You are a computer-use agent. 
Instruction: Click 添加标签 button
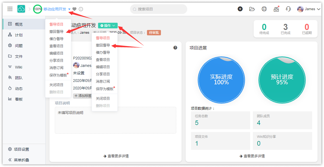tap(83, 96)
